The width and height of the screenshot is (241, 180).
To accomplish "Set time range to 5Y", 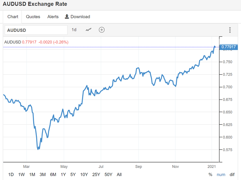I will tap(73, 174).
